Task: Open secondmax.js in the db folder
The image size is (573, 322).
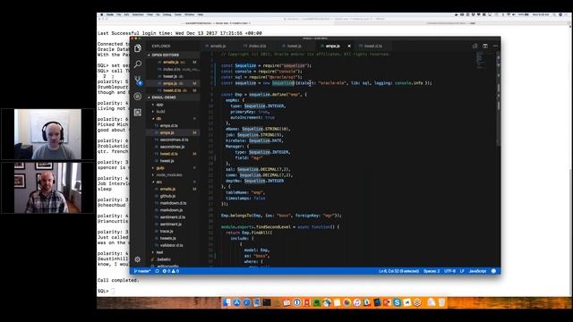Action: coord(173,147)
